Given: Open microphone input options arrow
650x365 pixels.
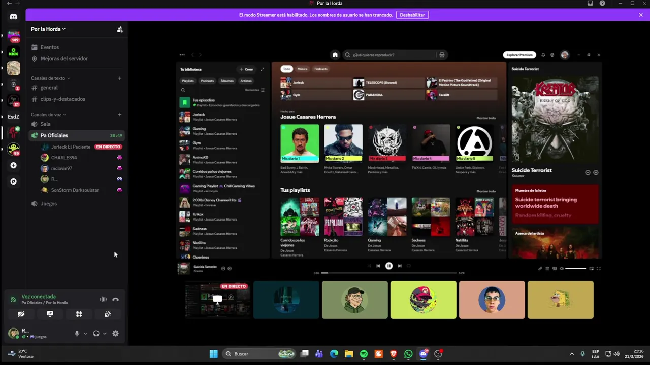Looking at the screenshot, I should (x=85, y=334).
